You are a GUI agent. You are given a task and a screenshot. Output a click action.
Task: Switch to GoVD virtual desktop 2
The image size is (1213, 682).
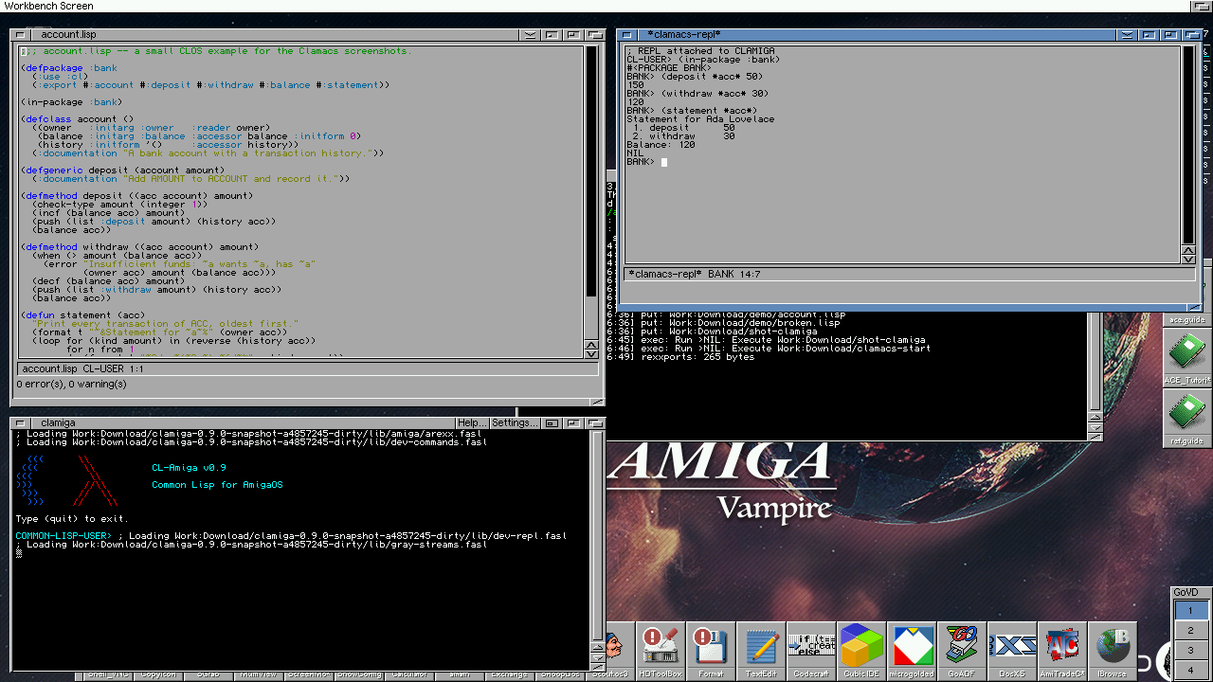point(1191,631)
